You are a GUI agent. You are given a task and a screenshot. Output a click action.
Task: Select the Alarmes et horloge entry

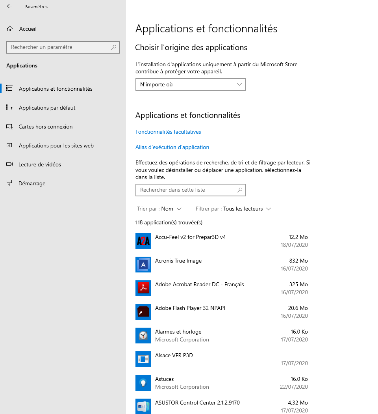[221, 335]
